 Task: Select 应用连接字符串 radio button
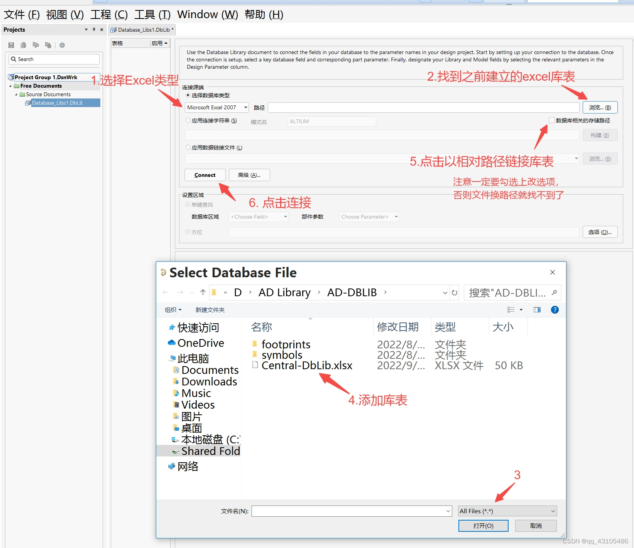[x=188, y=120]
